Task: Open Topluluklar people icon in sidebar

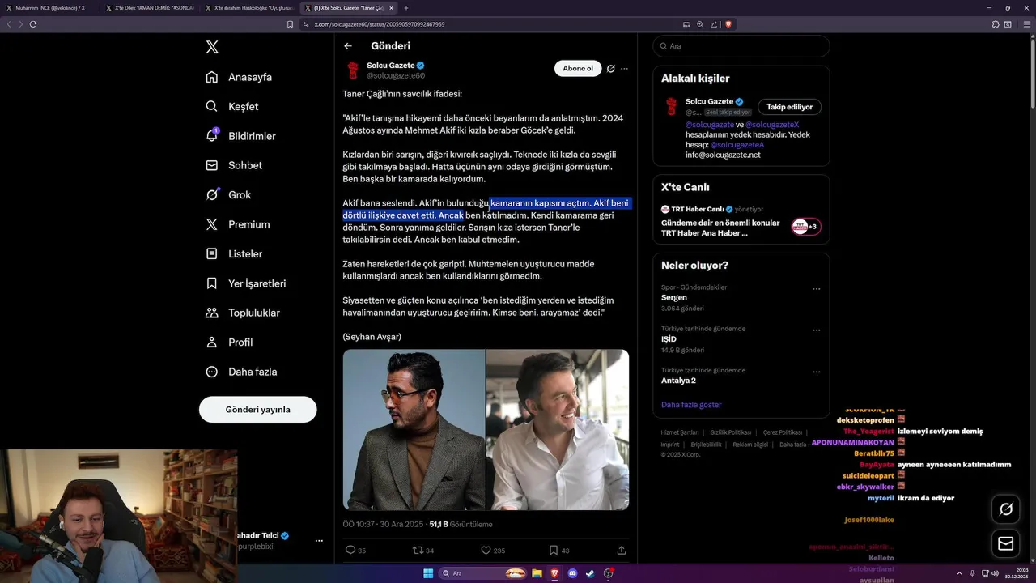Action: pyautogui.click(x=211, y=313)
